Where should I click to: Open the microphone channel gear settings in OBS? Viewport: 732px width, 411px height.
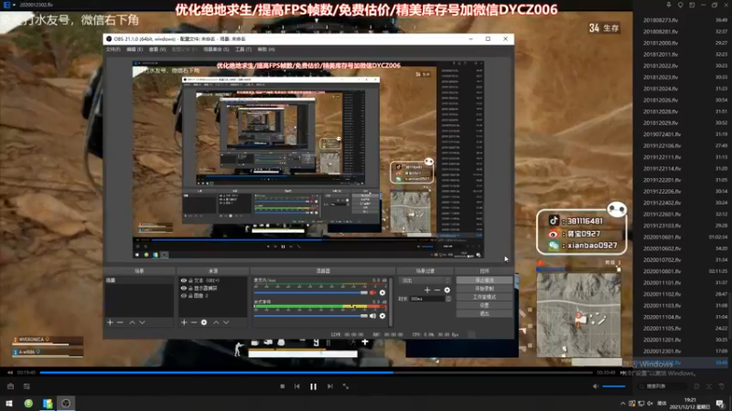[382, 292]
